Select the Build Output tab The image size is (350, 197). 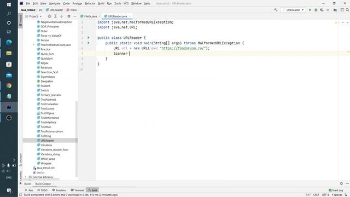point(43,184)
